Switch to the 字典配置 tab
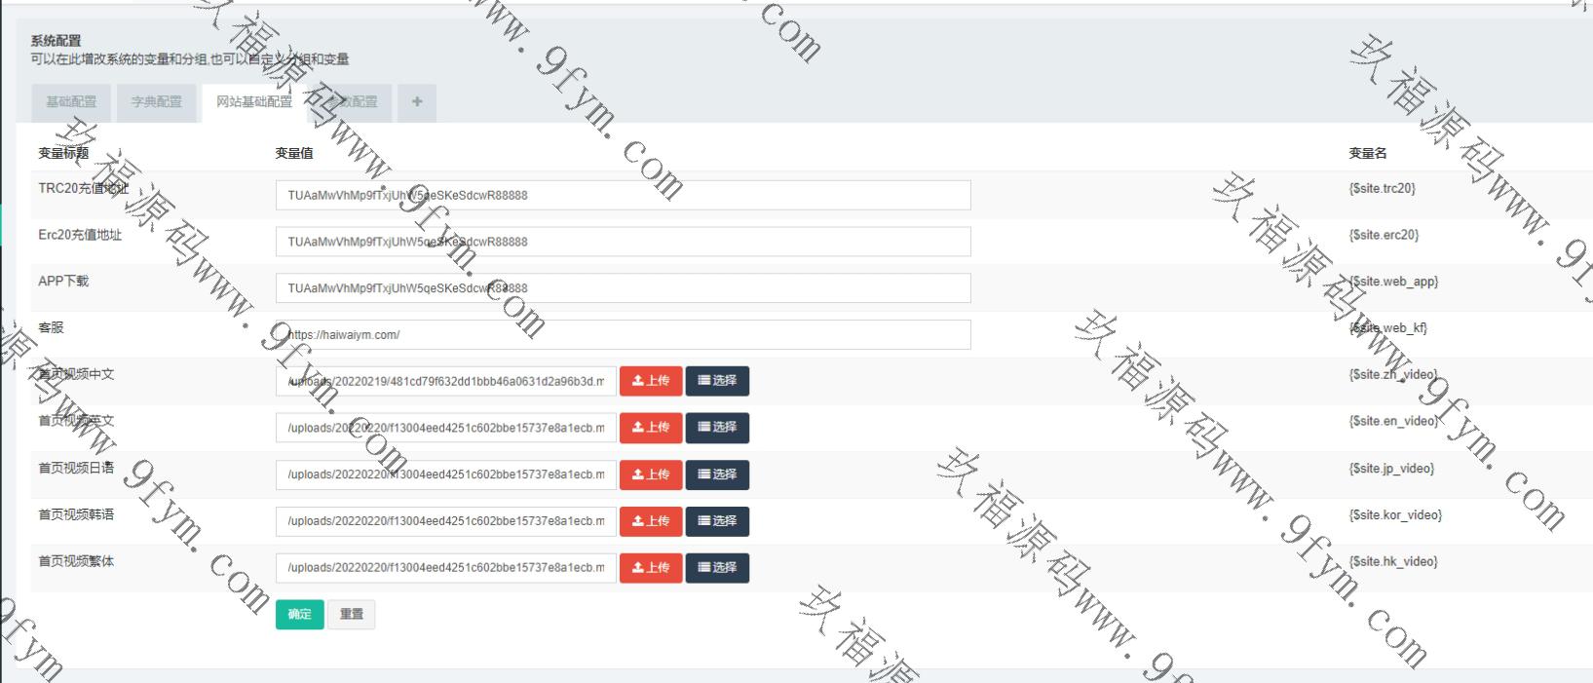 click(157, 102)
